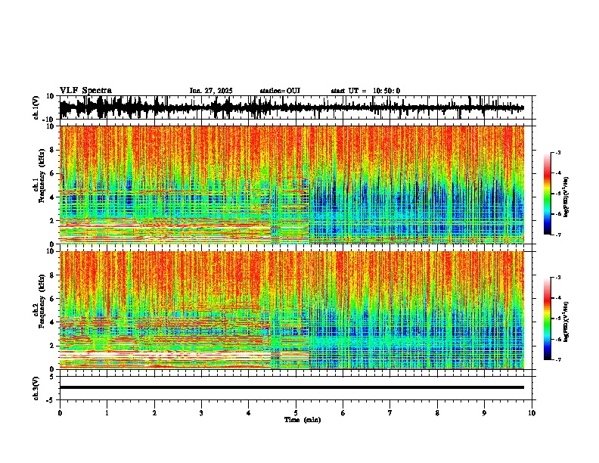Click the ch.3 flat black signal line

pyautogui.click(x=291, y=387)
